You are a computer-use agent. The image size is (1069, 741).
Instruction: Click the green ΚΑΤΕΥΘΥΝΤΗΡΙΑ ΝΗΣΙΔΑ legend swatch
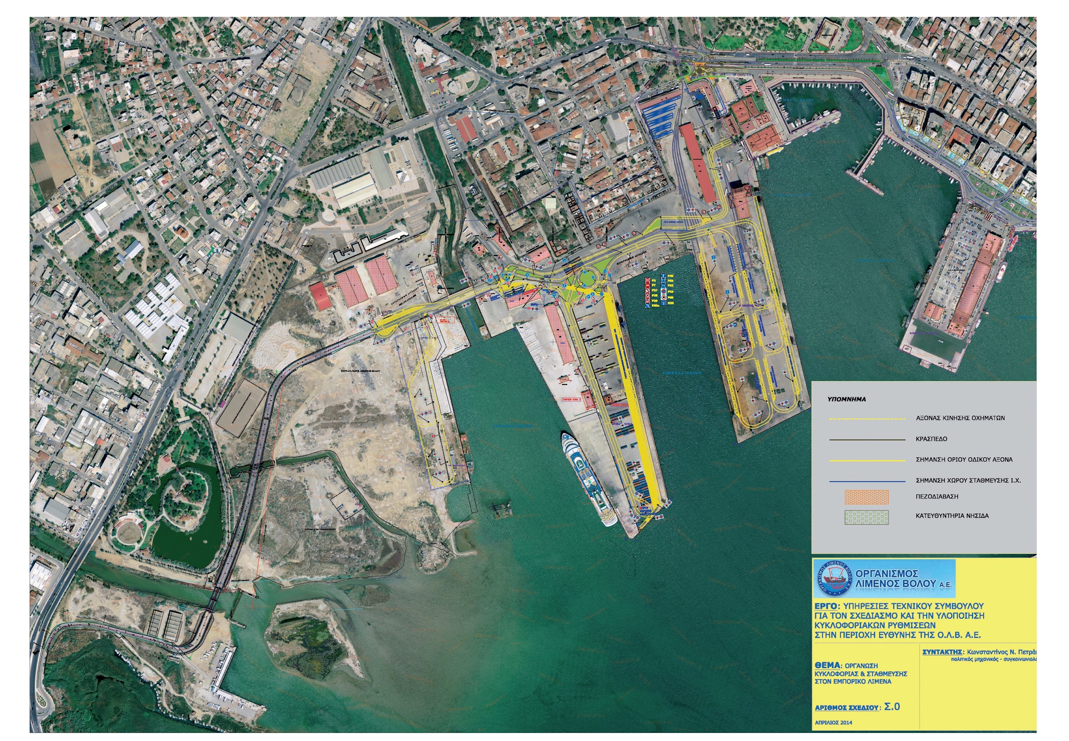pos(866,517)
